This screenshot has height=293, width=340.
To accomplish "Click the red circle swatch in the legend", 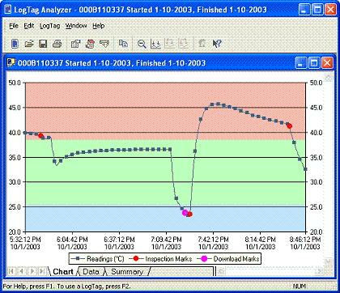I will [136, 259].
